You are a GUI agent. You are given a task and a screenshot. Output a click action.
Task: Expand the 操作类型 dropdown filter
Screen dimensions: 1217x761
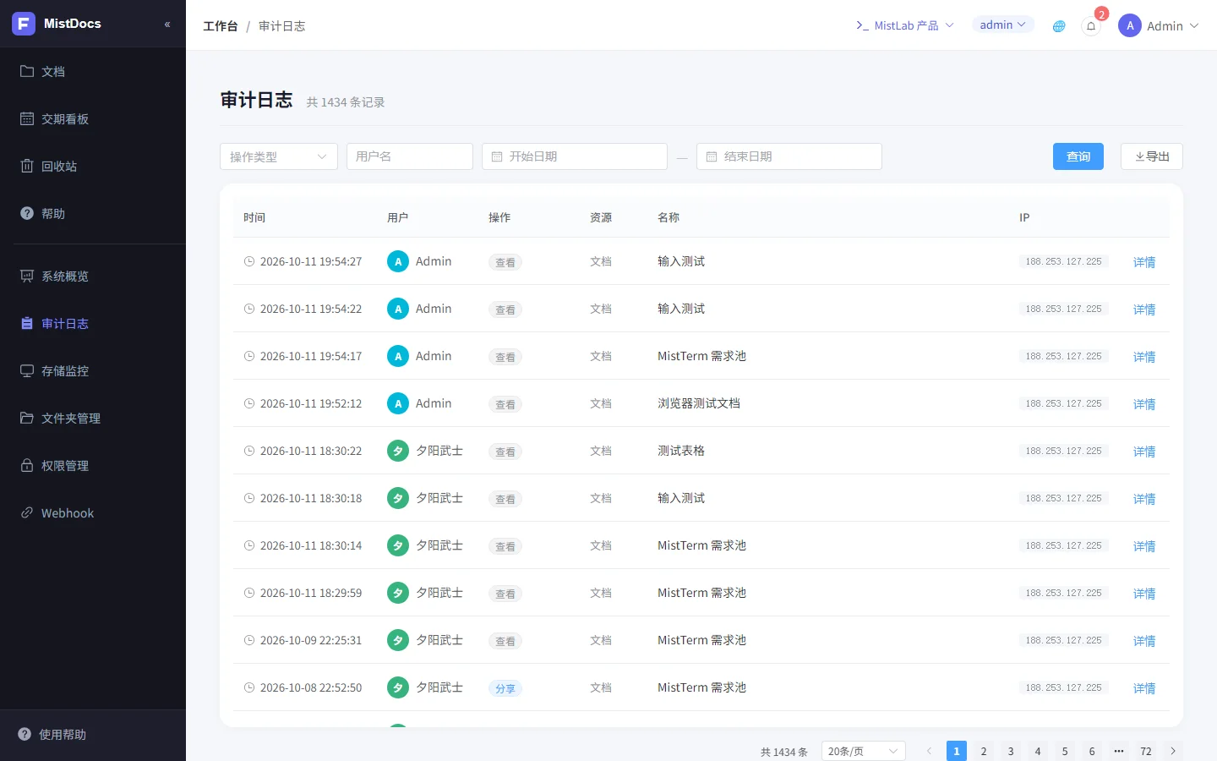click(x=279, y=156)
